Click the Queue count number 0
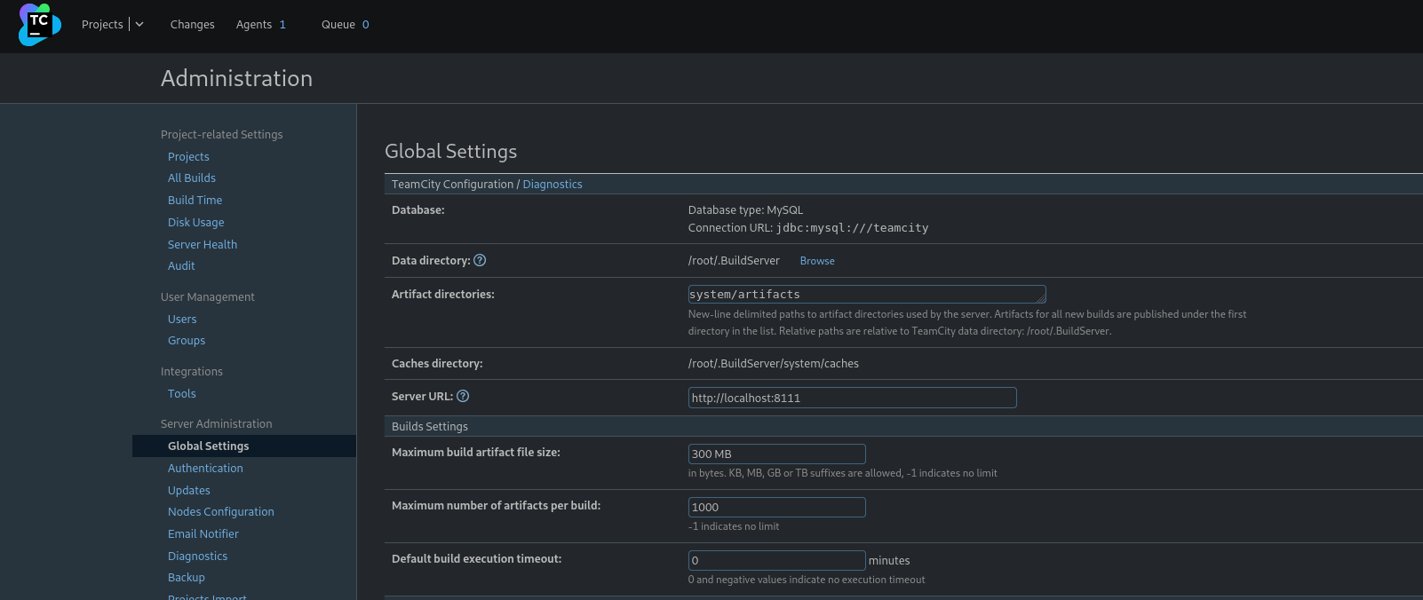The width and height of the screenshot is (1423, 600). click(x=365, y=25)
